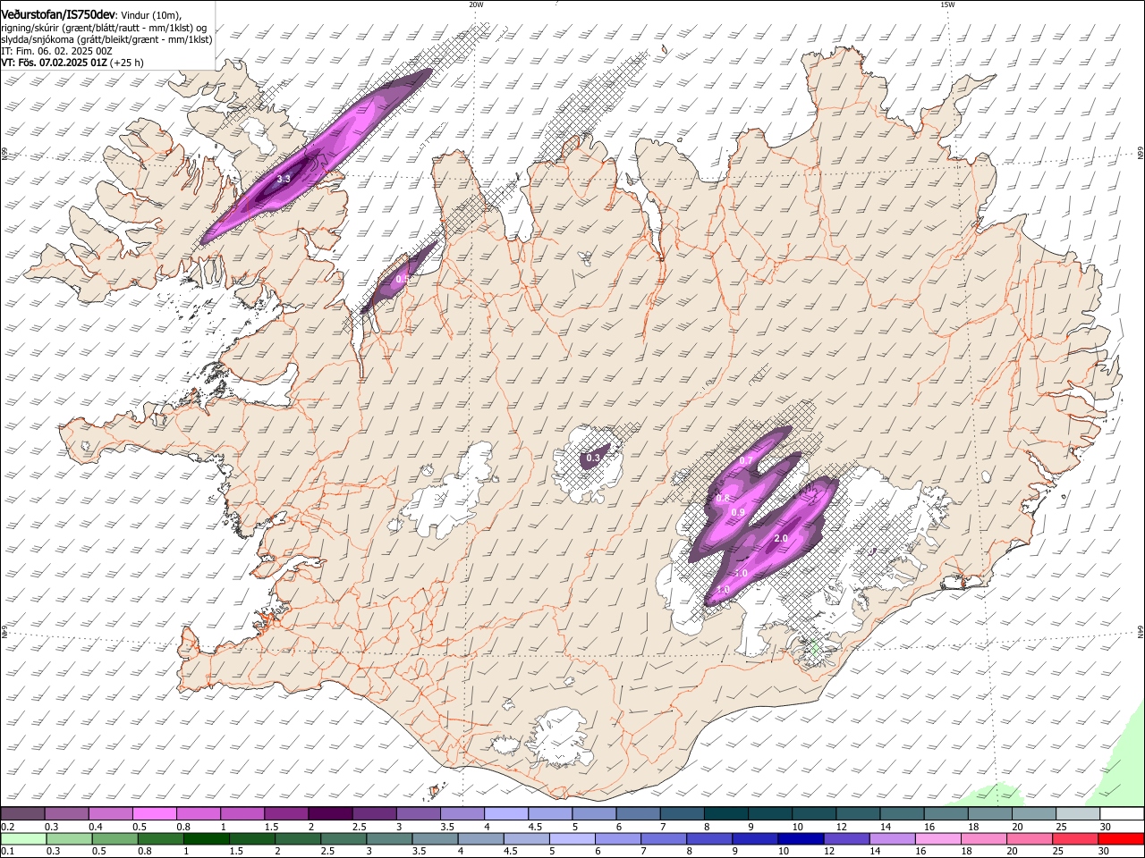Pick the red bottom legend swatch after 30

pos(1121,838)
